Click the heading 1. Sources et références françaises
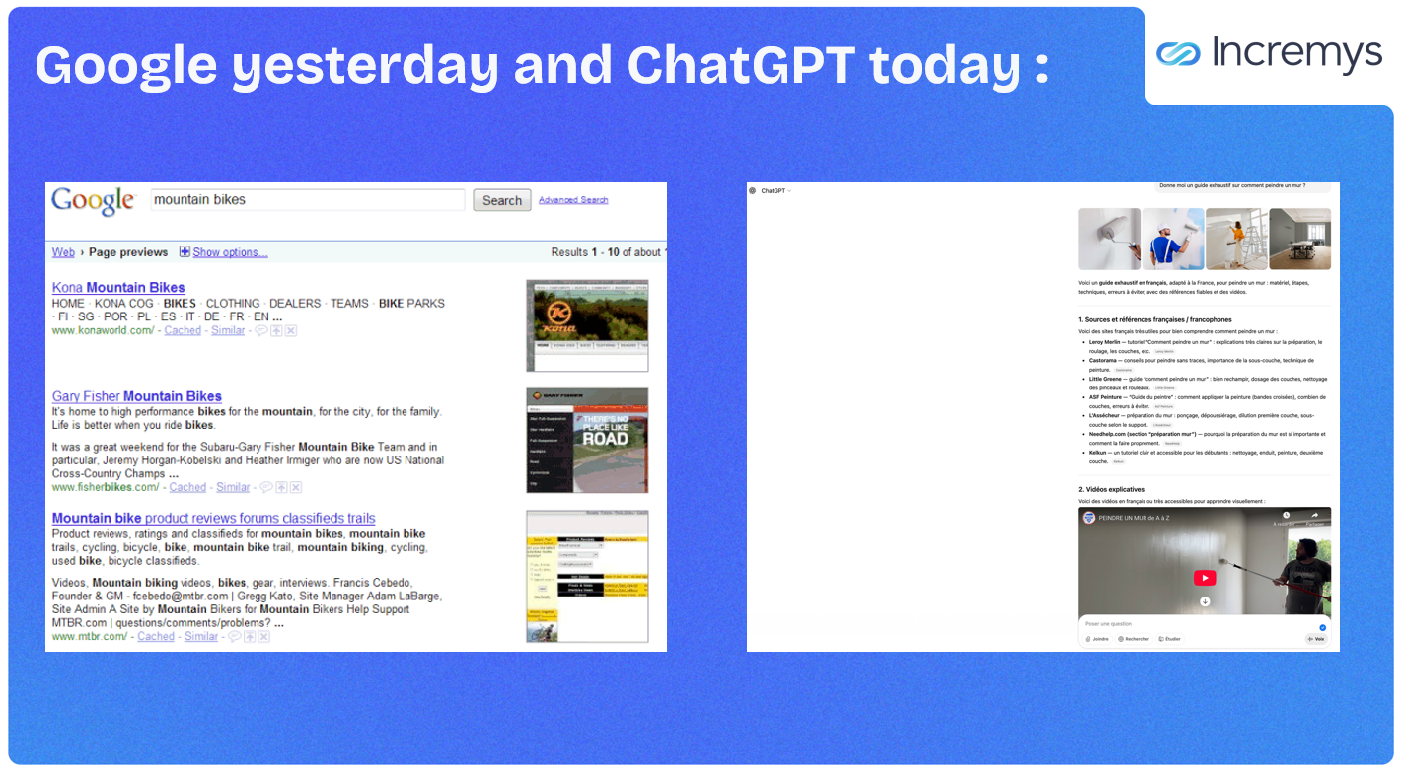The image size is (1403, 772). [x=1155, y=319]
